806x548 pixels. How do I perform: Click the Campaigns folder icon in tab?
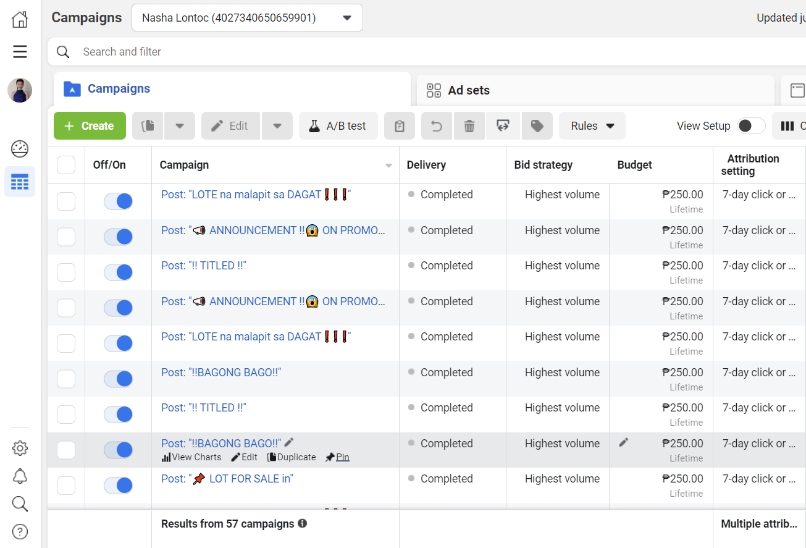72,90
